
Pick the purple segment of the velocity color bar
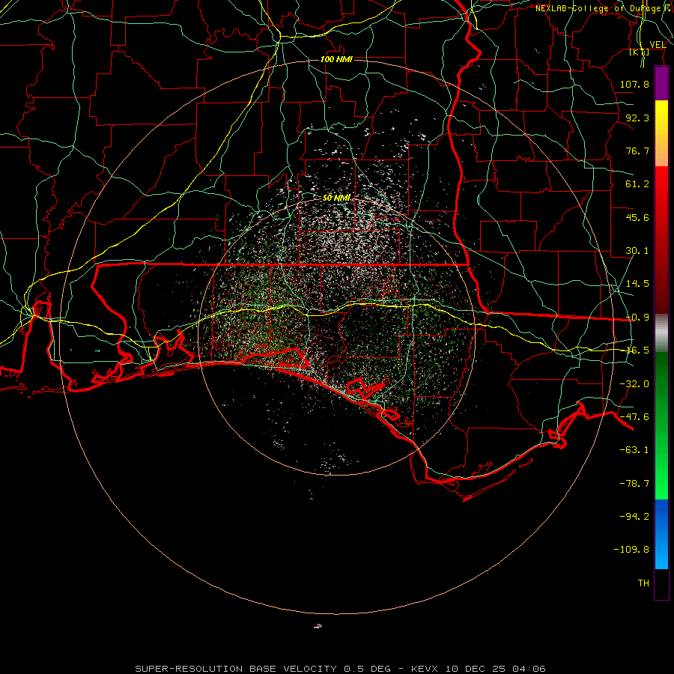pos(661,83)
